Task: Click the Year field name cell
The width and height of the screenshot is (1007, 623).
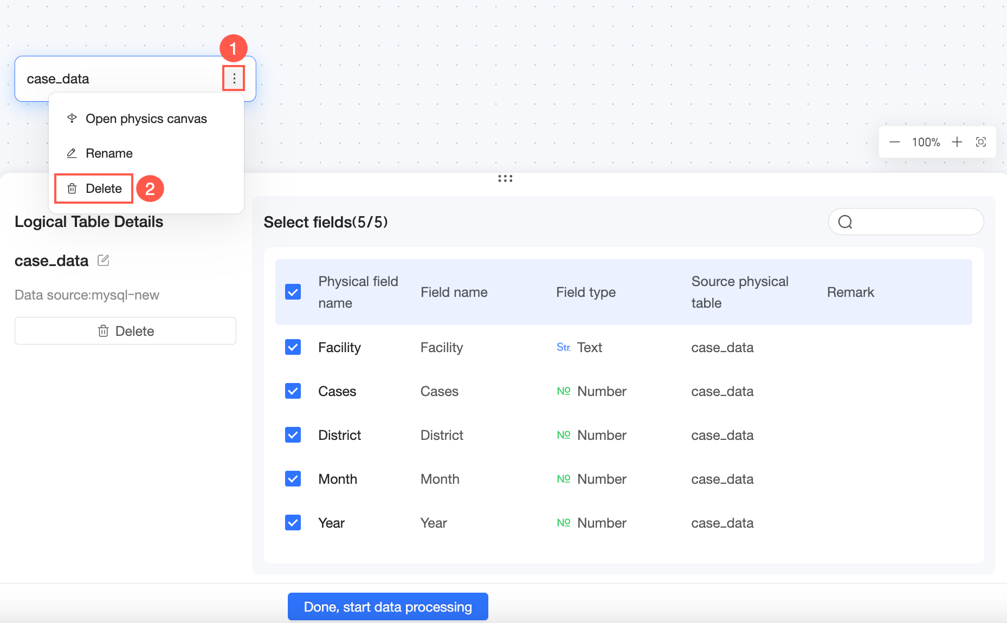Action: click(x=434, y=523)
